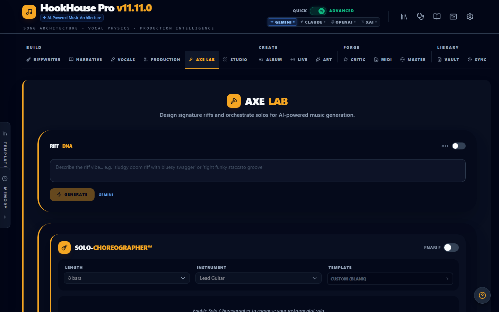The image size is (499, 312).
Task: Select the Claude model option
Action: pos(313,22)
